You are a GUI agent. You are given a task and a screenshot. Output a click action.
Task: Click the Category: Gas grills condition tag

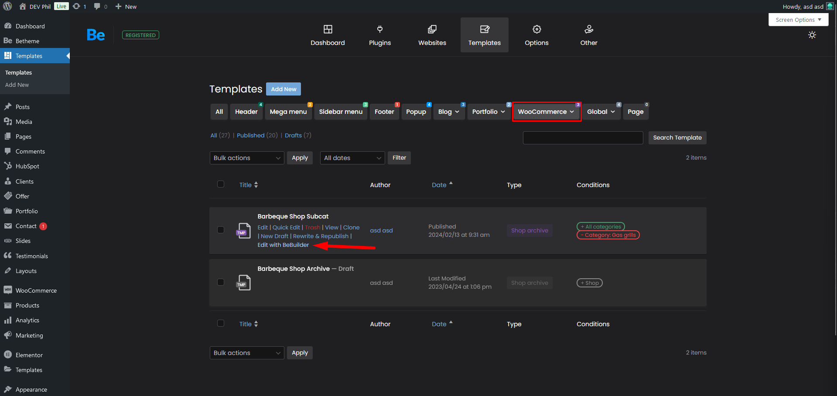pyautogui.click(x=608, y=235)
